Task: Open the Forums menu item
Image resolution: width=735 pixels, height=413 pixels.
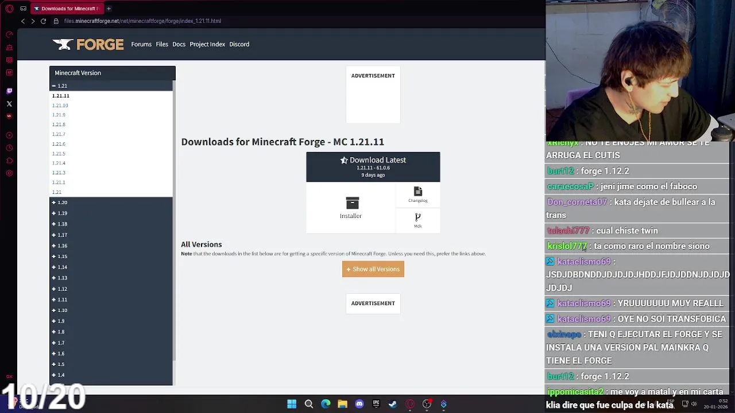Action: coord(141,44)
